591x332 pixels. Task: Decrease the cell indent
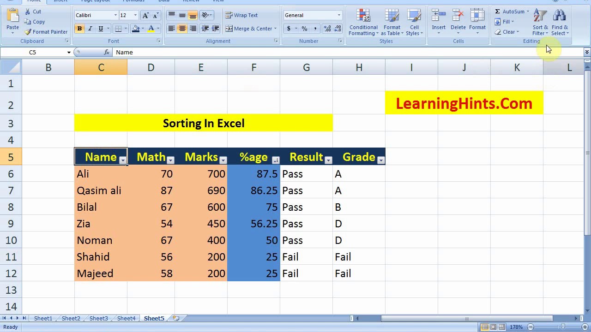[x=205, y=29]
